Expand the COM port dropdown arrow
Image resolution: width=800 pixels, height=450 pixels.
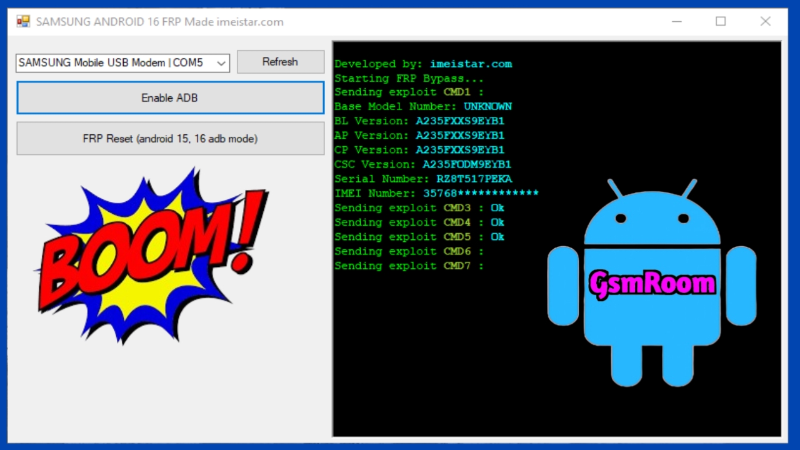221,63
